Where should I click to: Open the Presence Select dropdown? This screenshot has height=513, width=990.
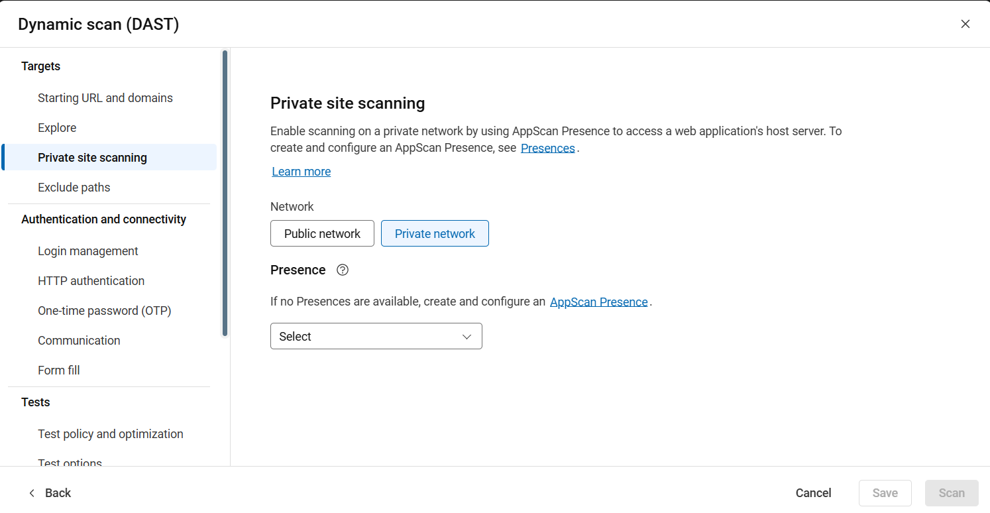376,336
